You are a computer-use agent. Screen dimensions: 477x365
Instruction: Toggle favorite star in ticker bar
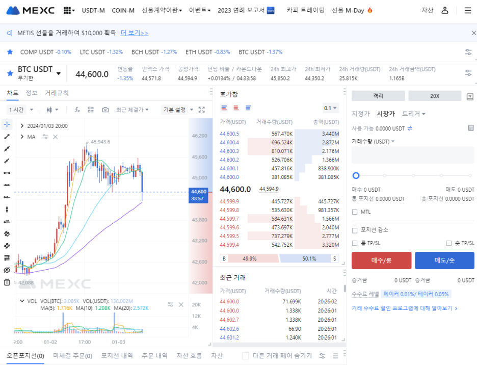pos(10,52)
